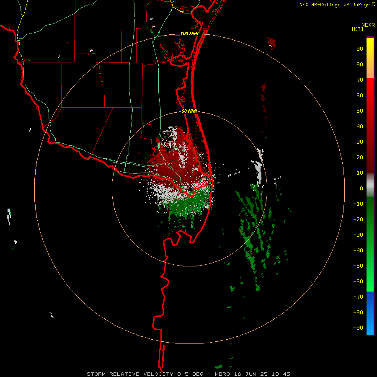Click the 'STORM RELATIVE VELOCITY 0.5 DEG' title text

pos(145,374)
